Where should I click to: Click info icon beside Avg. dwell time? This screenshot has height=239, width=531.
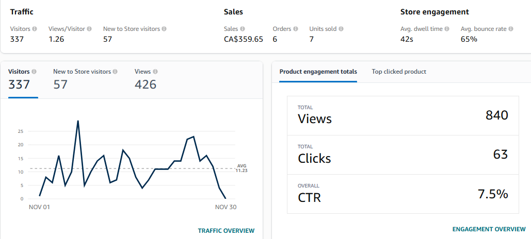(447, 29)
